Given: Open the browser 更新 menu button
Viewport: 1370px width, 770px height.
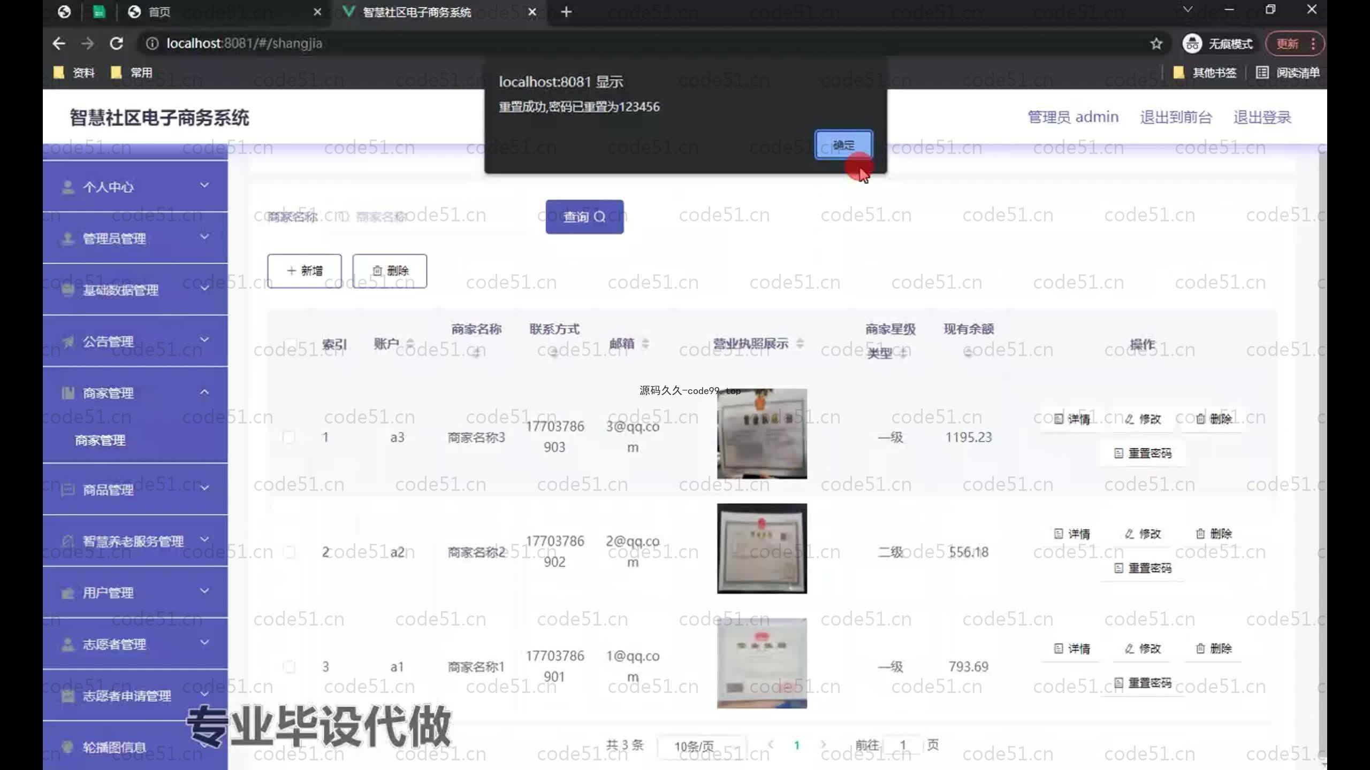Looking at the screenshot, I should coord(1295,43).
